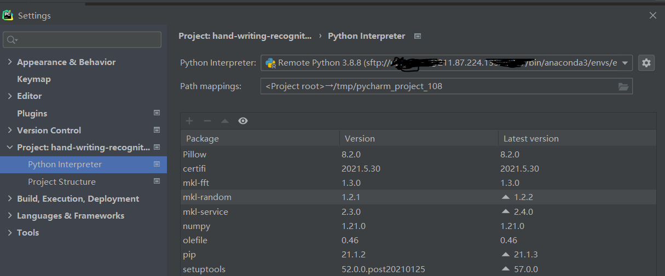The height and width of the screenshot is (276, 665).
Task: Click the project-level icon beside Version Control
Action: [157, 130]
